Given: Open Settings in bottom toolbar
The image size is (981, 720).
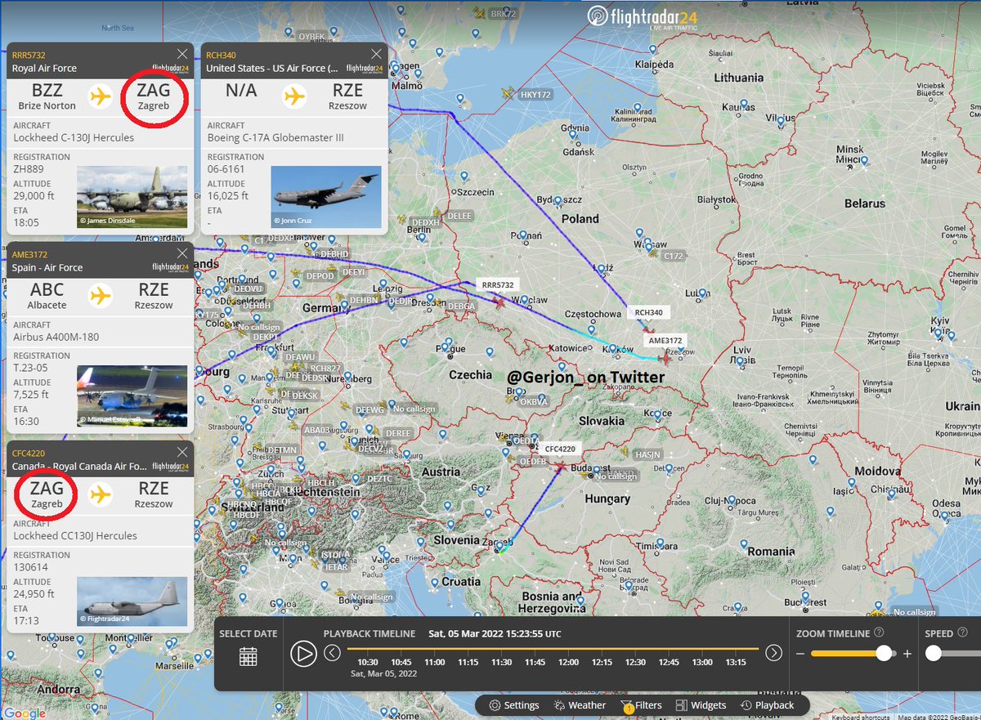Looking at the screenshot, I should [x=514, y=705].
